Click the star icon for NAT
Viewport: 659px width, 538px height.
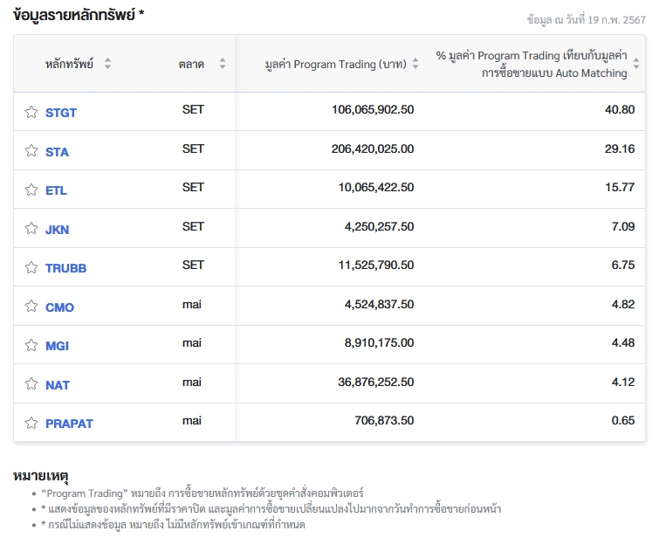31,385
